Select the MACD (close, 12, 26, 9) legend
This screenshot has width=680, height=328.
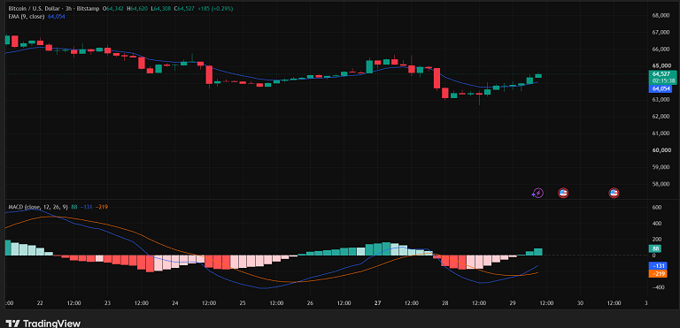(x=38, y=207)
